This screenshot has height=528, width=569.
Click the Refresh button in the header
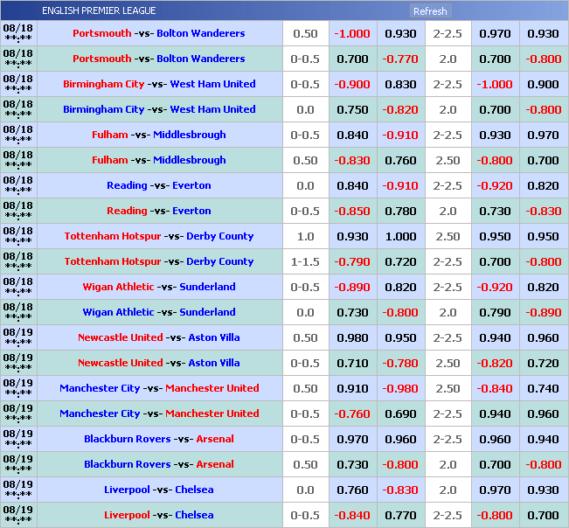click(430, 11)
